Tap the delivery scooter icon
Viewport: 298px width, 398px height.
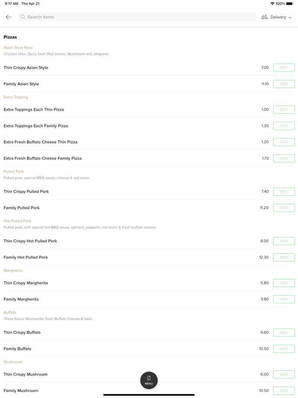264,17
